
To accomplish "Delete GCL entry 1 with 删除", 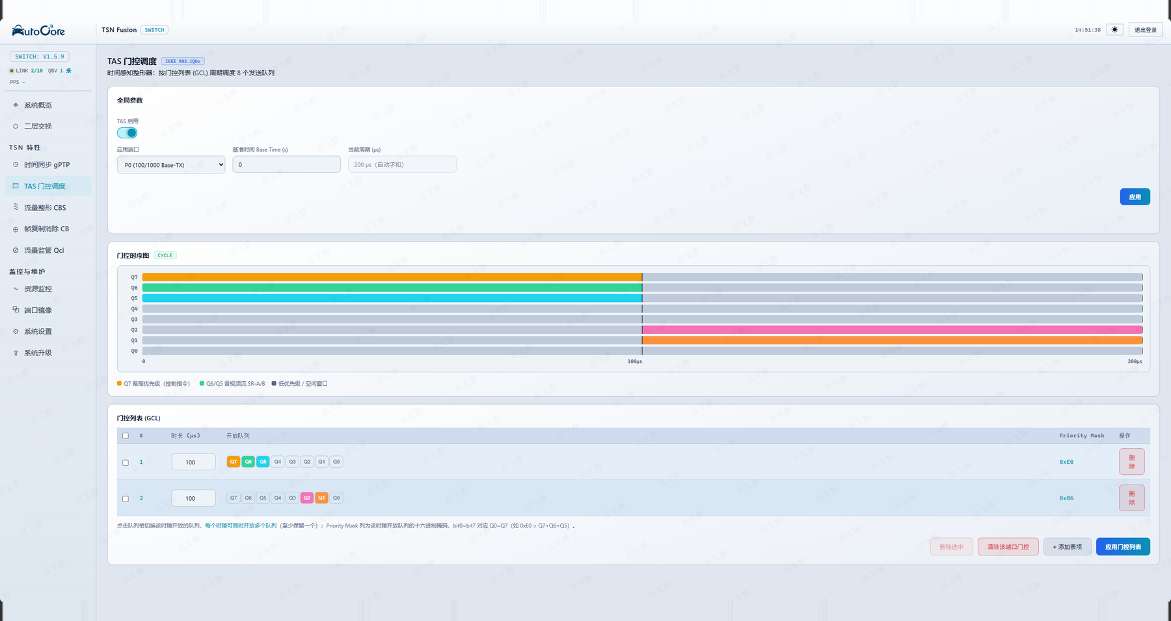I will click(1132, 462).
